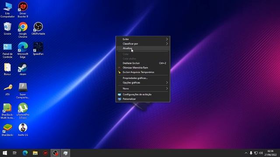Select the ATV key icon

7,89
